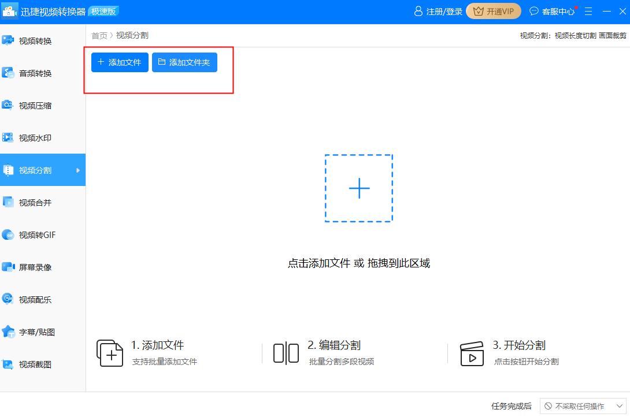Click the 添加文件 button
Screen dimensions: 630x417
(x=119, y=62)
